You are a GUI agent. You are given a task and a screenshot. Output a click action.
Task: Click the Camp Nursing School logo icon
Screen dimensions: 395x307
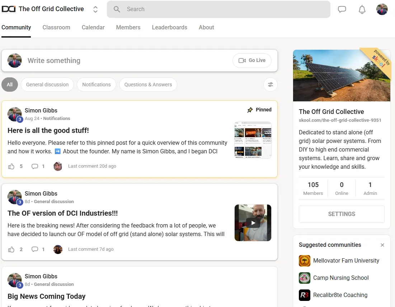(304, 278)
